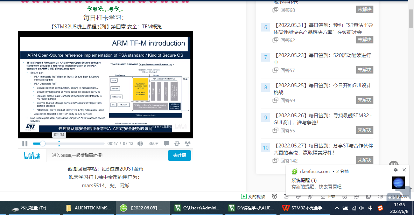Expand hidden system tray icons chevron
The height and width of the screenshot is (215, 414).
pyautogui.click(x=337, y=208)
